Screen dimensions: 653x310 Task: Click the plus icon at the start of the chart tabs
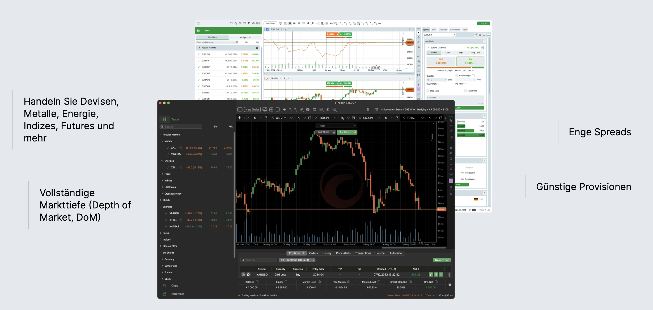[239, 118]
